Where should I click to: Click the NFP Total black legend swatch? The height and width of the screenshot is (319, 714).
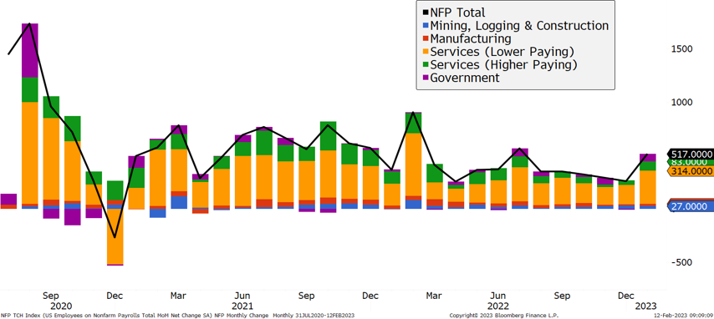click(x=426, y=13)
